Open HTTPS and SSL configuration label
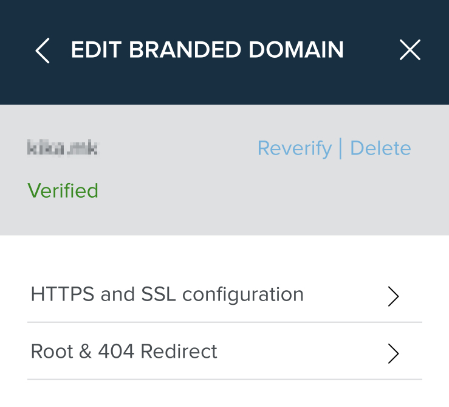The width and height of the screenshot is (449, 407). 167,294
